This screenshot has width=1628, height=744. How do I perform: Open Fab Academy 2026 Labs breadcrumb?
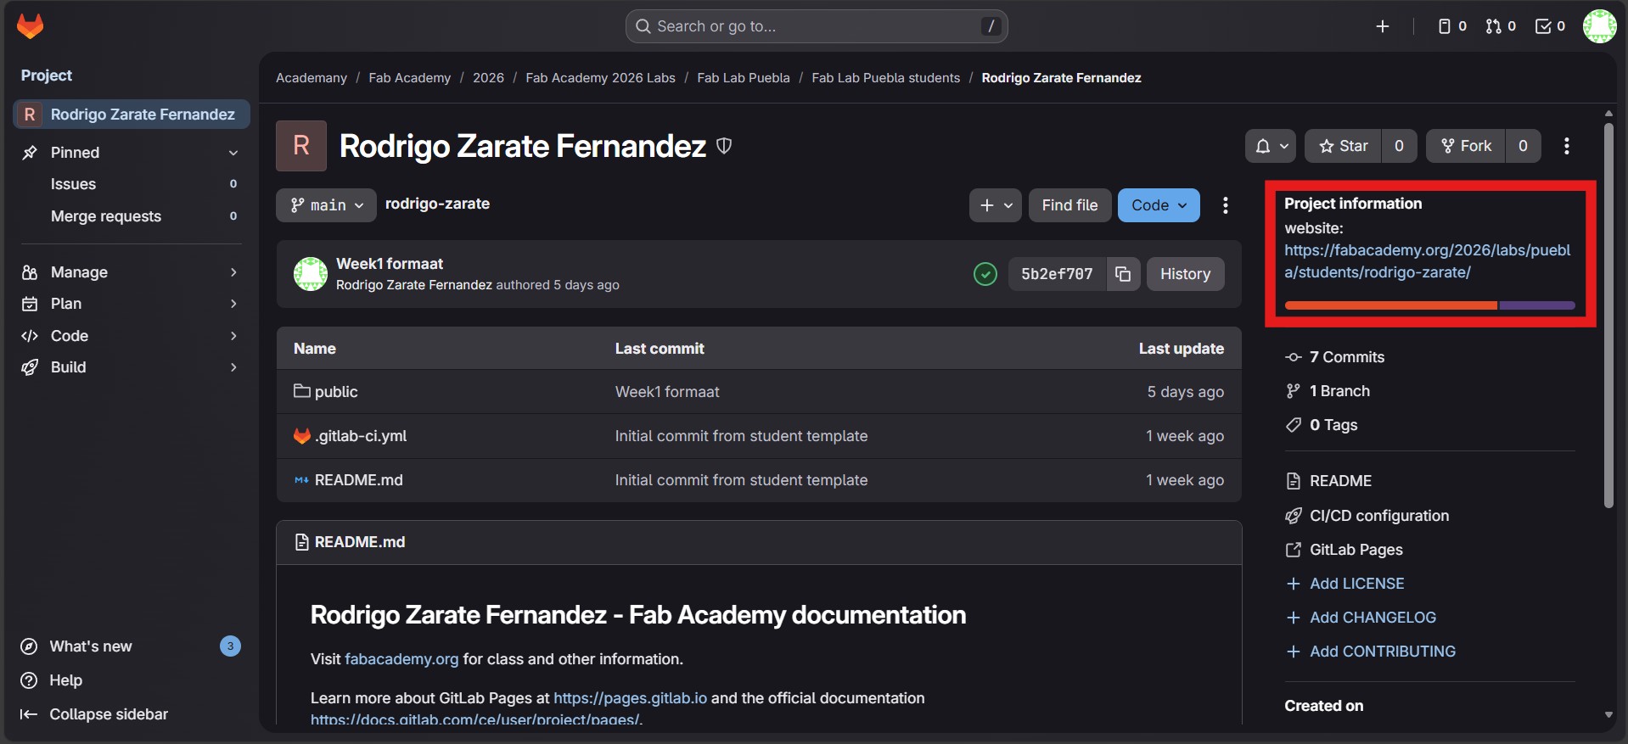(600, 78)
